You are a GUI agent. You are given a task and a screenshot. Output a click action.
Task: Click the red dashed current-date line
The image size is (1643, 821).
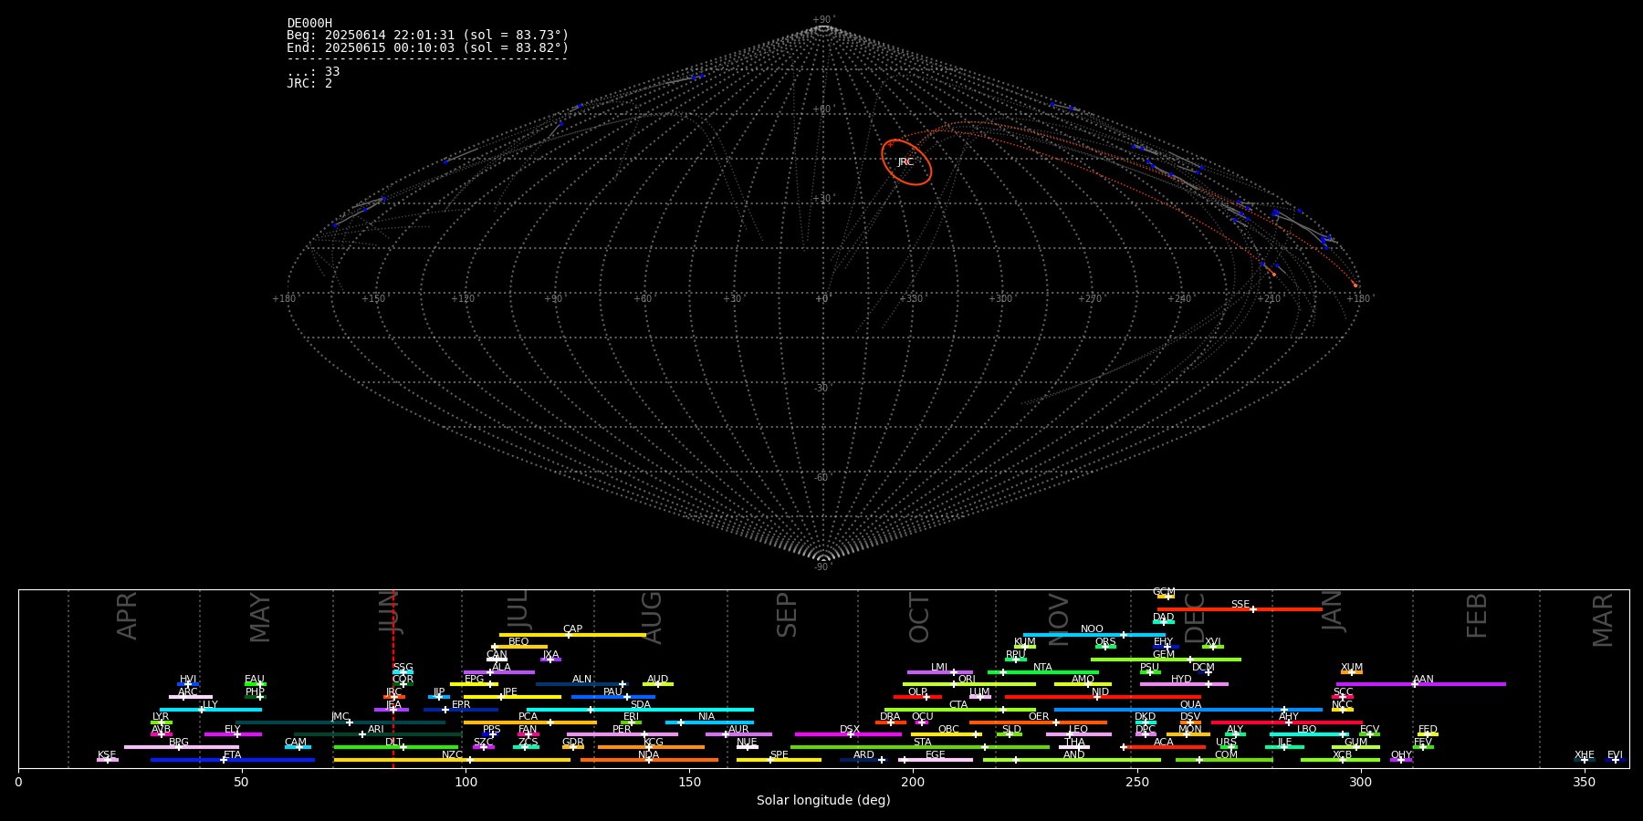393,679
